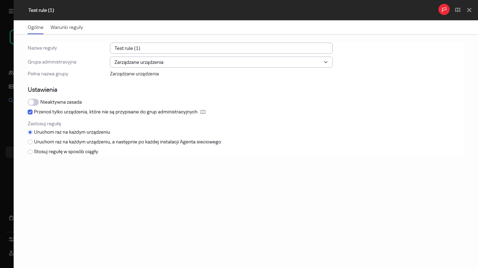The height and width of the screenshot is (268, 478).
Task: Select Stosuj regułę w sposób ciągły
Action: pyautogui.click(x=30, y=152)
